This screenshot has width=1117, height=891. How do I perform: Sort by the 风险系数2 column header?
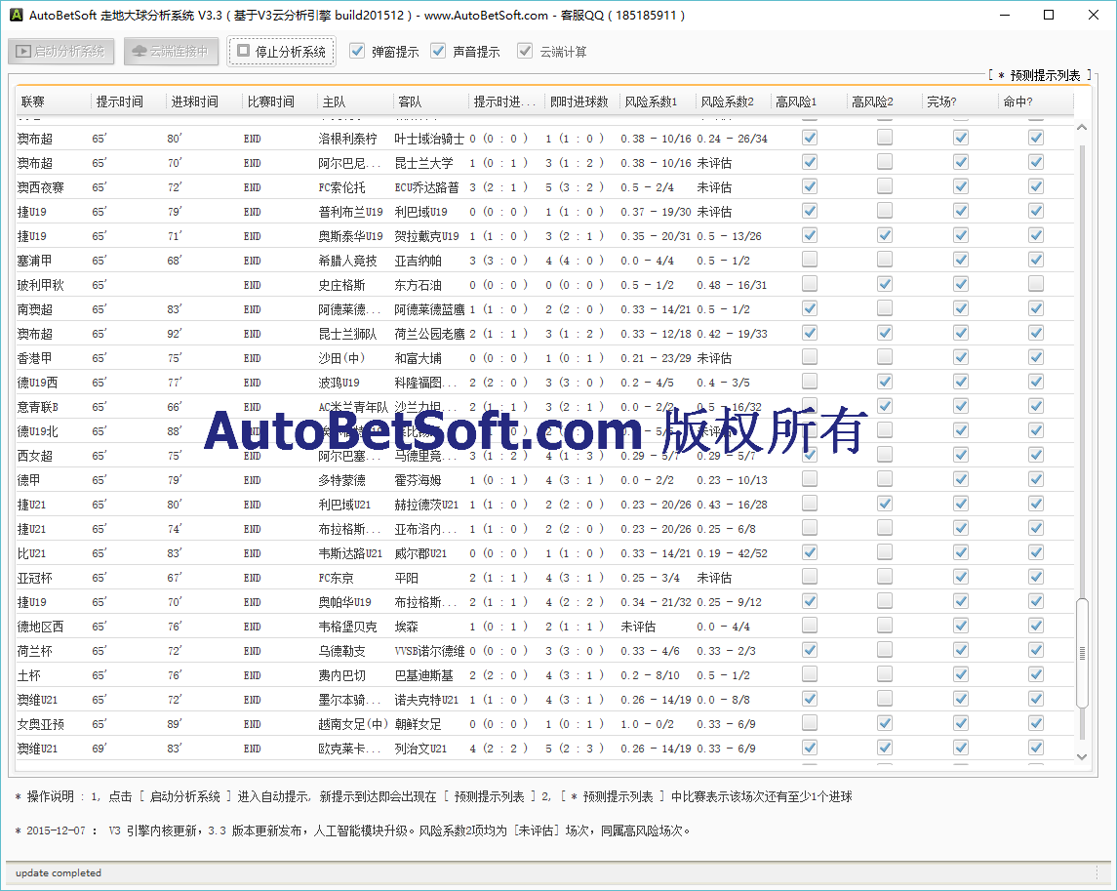(x=733, y=101)
